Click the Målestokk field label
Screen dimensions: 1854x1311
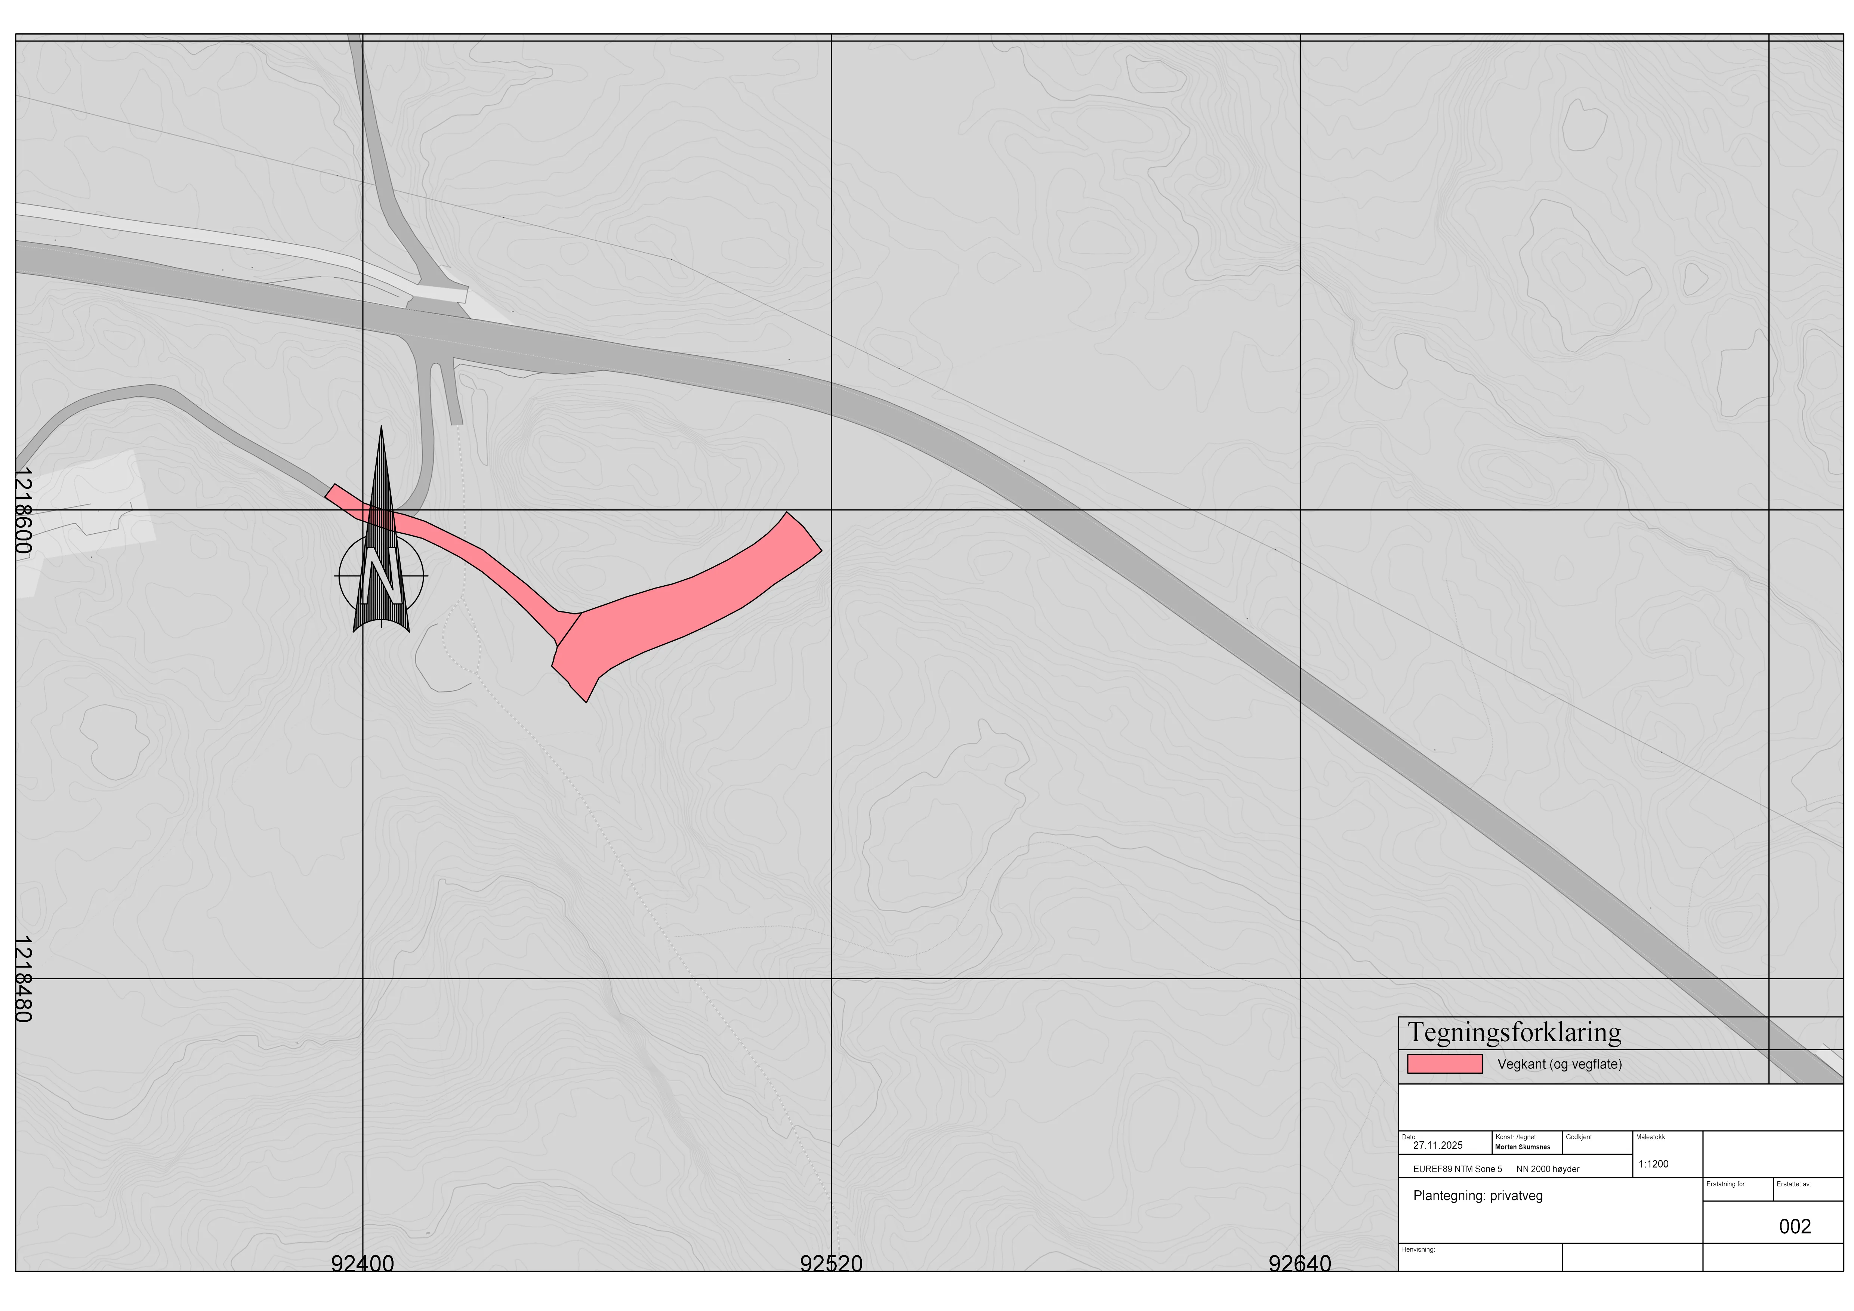(x=1650, y=1136)
